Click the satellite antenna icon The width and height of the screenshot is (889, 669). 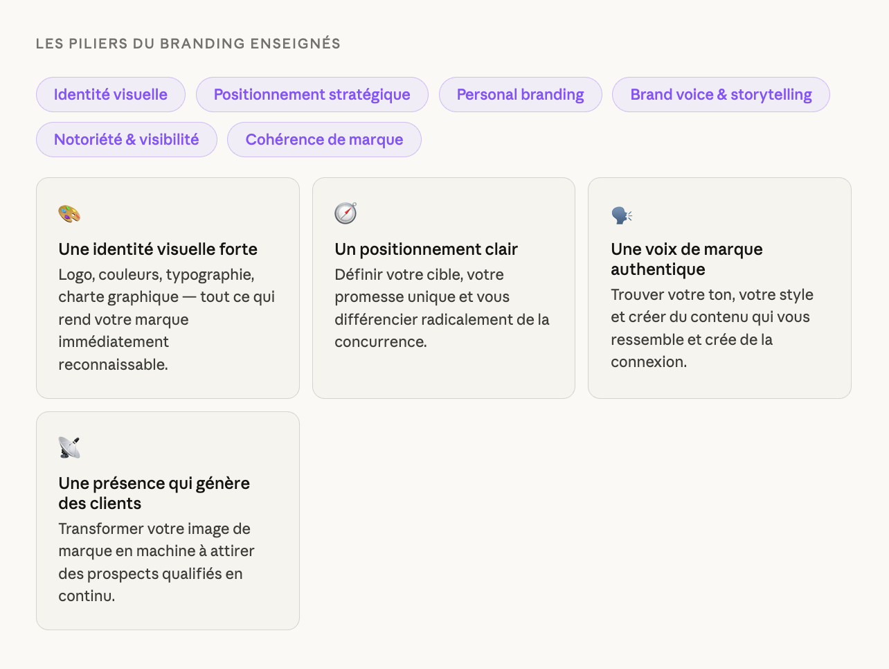point(69,447)
